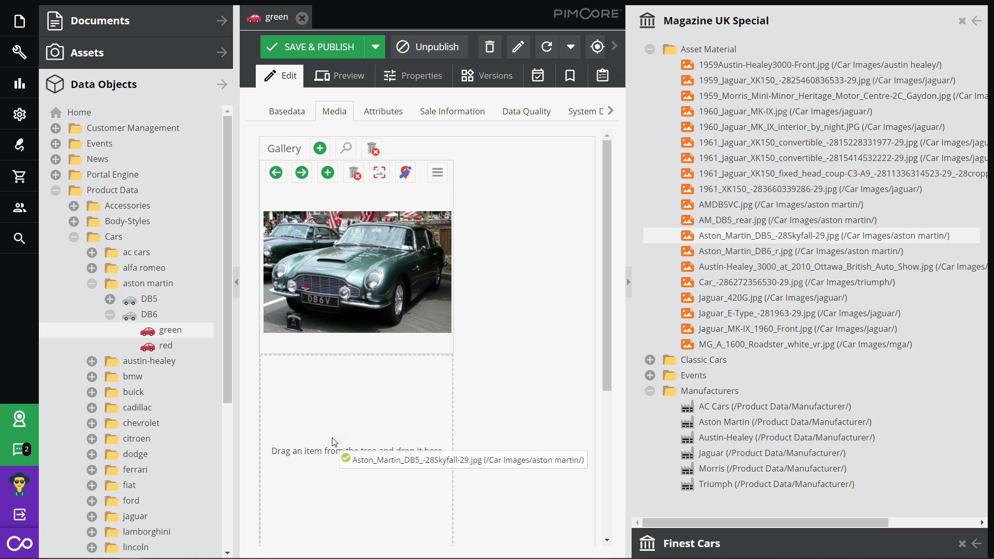The height and width of the screenshot is (559, 994).
Task: Click the DB6 gallery image thumbnail
Action: point(357,272)
